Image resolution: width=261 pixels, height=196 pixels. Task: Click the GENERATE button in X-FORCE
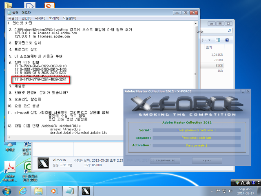[165, 160]
